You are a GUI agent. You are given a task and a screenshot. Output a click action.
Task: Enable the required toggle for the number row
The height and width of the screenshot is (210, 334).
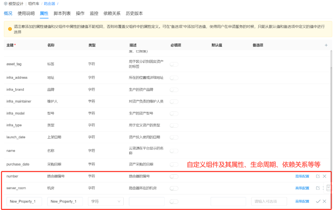coord(174,176)
